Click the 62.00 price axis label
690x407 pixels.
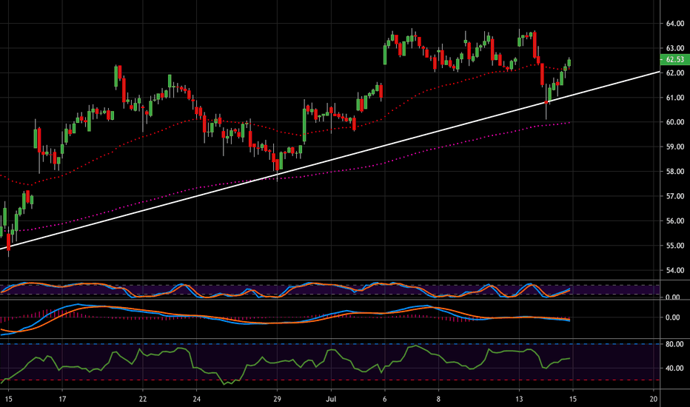click(x=675, y=73)
